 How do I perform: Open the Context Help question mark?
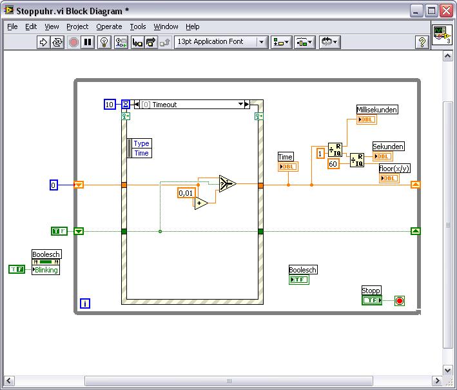tap(422, 42)
